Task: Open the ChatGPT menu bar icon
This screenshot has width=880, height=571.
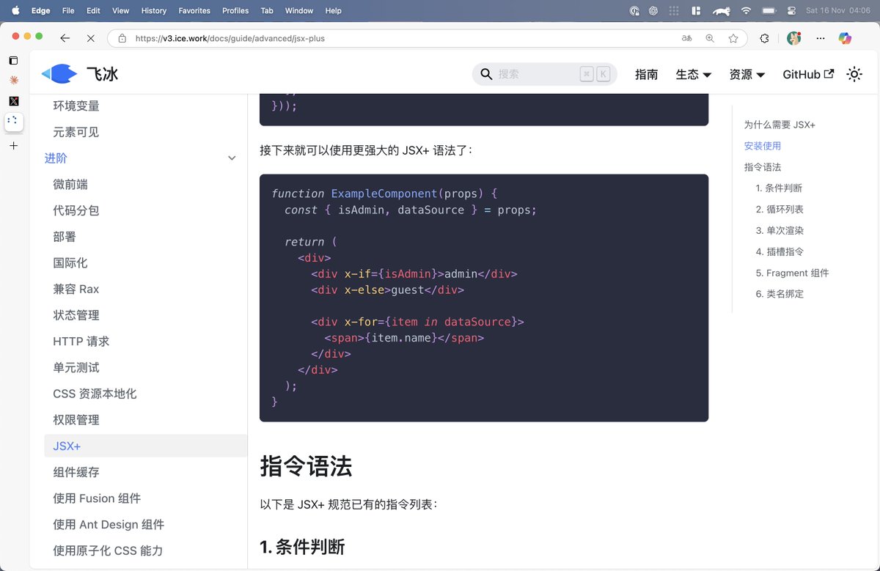Action: click(x=653, y=11)
